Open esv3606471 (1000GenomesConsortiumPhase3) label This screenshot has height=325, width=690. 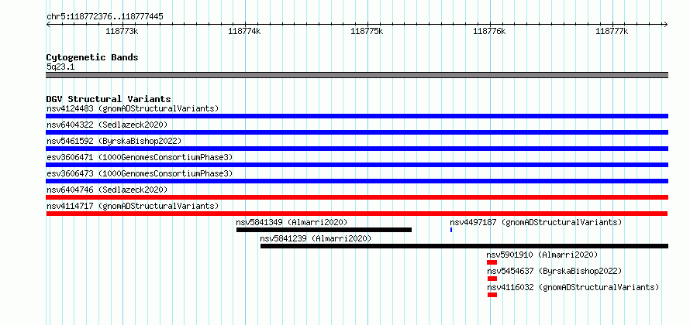[140, 157]
